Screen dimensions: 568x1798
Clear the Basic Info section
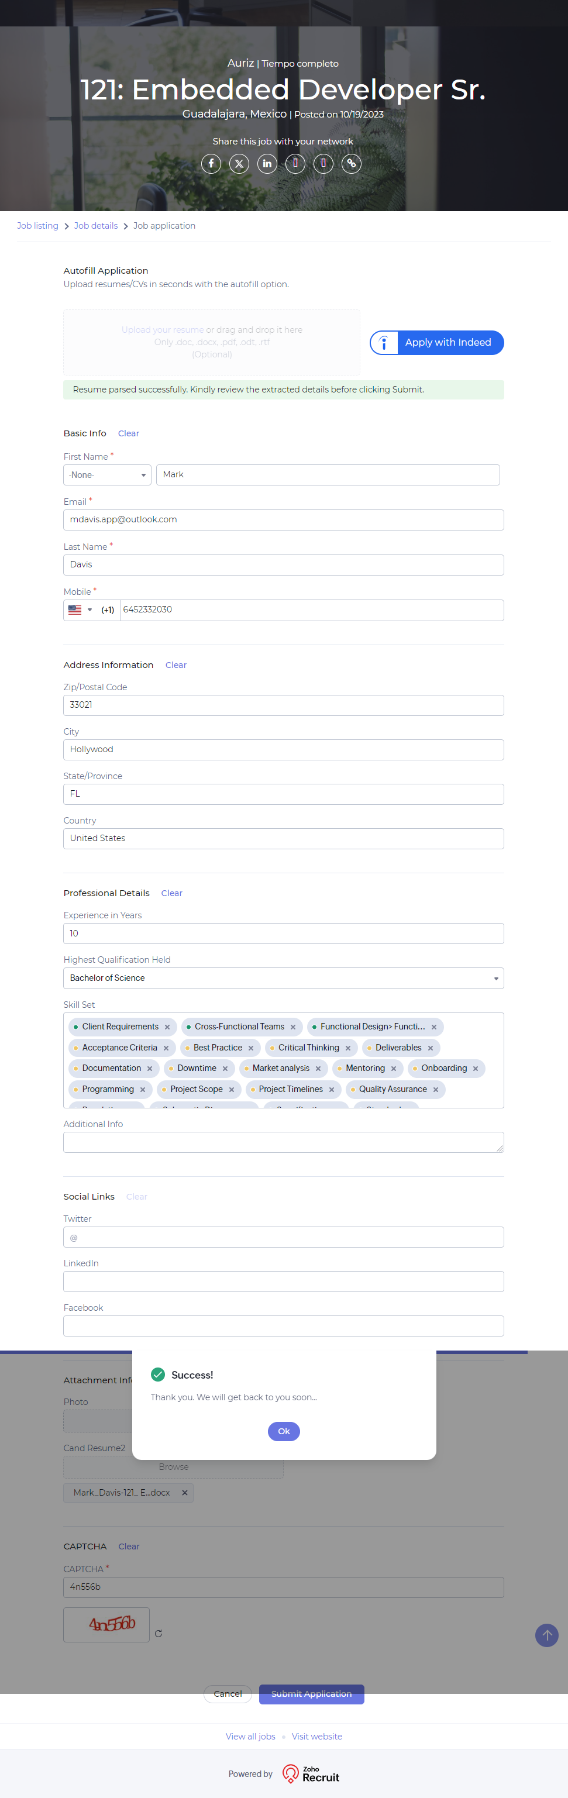click(x=128, y=433)
